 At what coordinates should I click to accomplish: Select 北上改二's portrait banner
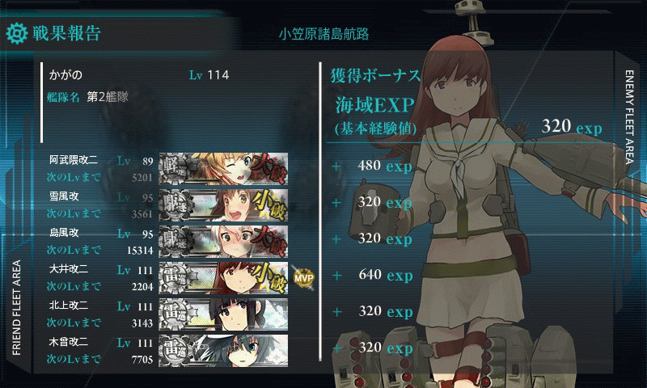pos(223,314)
